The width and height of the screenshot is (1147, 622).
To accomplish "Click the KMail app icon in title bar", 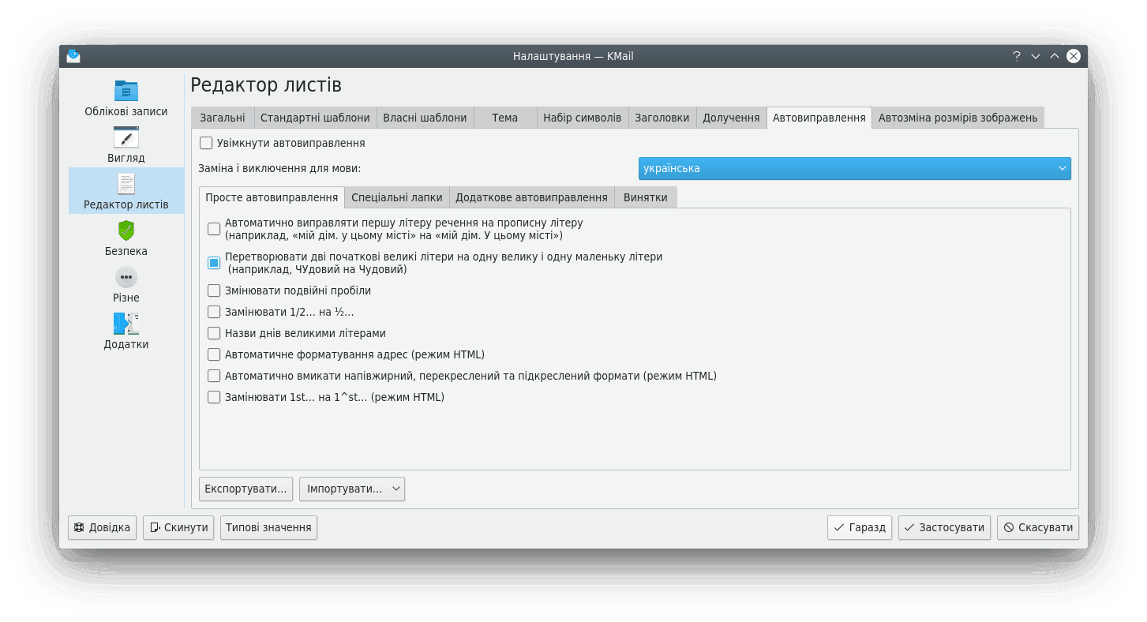I will coord(73,56).
